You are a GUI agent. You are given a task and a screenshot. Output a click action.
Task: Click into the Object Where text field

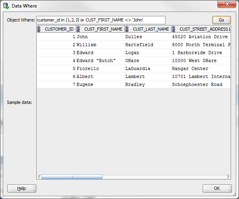[x=101, y=20]
